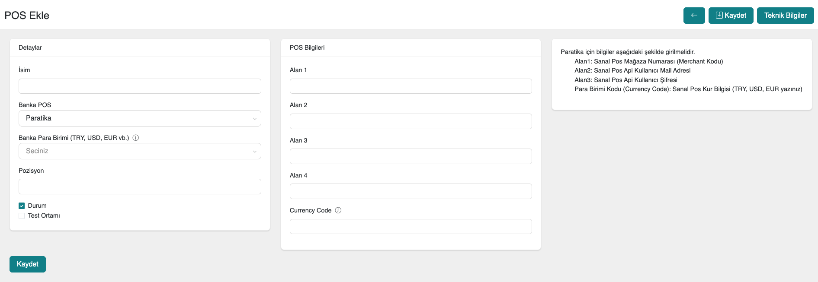Viewport: 818px width, 282px height.
Task: Click the chevron arrow on the Seciniz dropdown
Action: pos(255,152)
